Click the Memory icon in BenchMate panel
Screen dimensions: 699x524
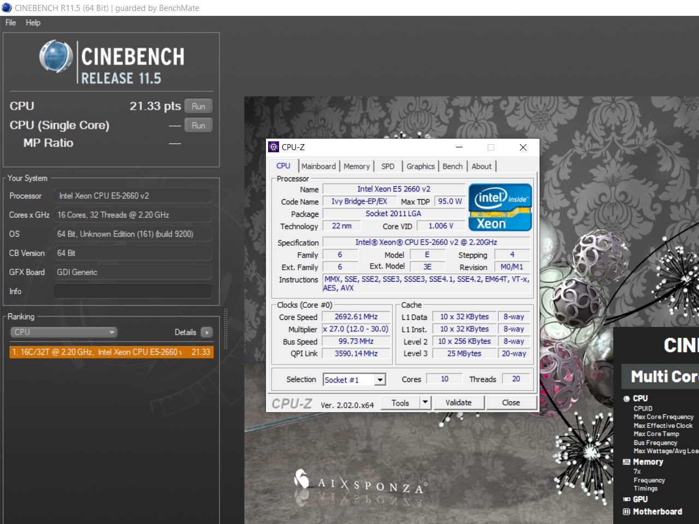point(626,462)
